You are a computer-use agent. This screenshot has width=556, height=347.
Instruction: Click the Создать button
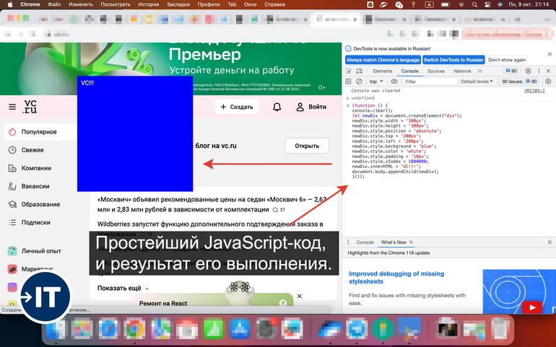[x=237, y=107]
